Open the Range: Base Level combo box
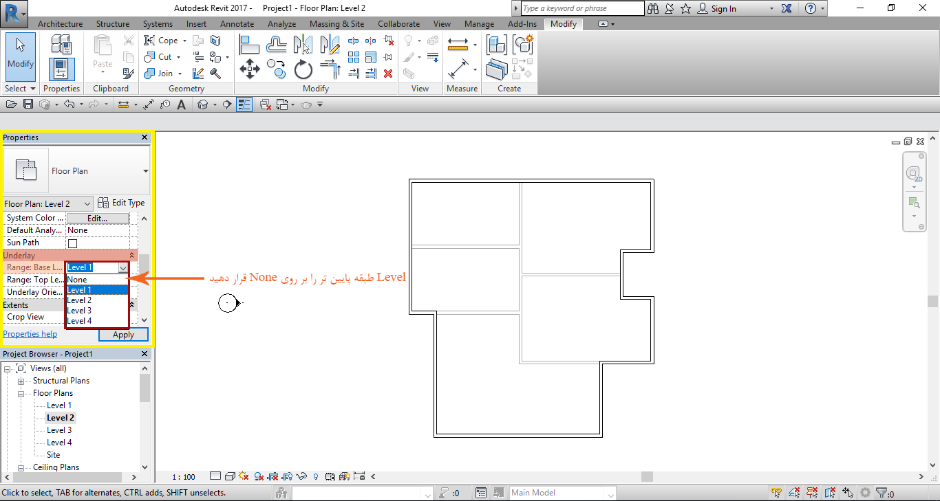This screenshot has height=501, width=940. click(x=98, y=268)
